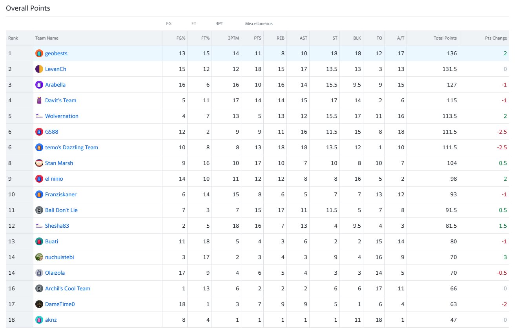
Task: Click the geobests team logo icon
Action: (x=39, y=53)
